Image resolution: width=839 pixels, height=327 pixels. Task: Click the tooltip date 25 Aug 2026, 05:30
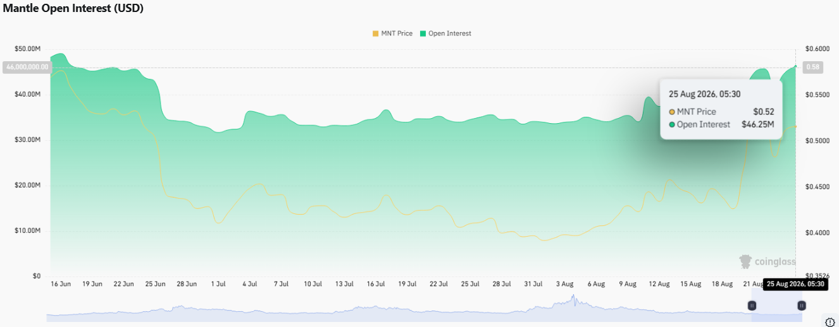[705, 94]
